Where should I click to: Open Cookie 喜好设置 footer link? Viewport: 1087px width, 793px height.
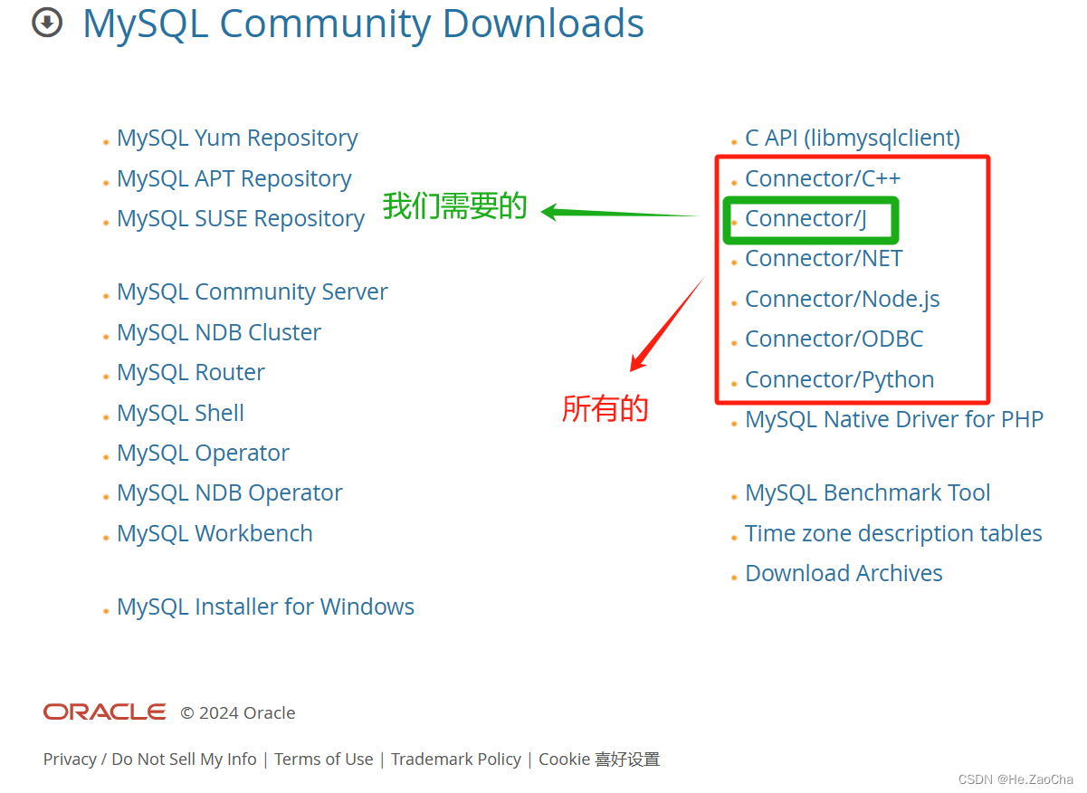599,760
